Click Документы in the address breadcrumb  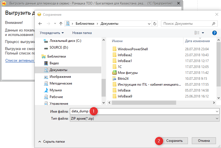(x=109, y=24)
